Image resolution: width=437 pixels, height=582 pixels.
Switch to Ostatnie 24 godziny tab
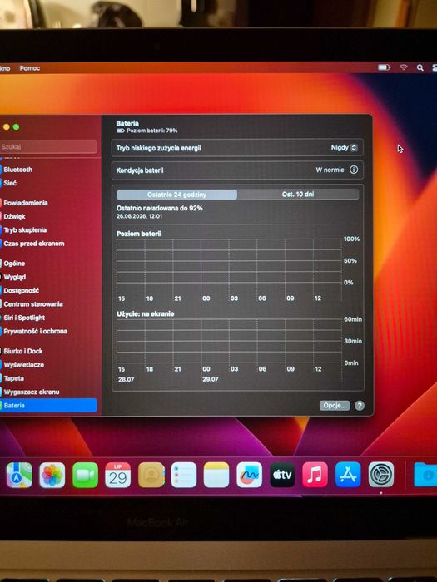(176, 195)
